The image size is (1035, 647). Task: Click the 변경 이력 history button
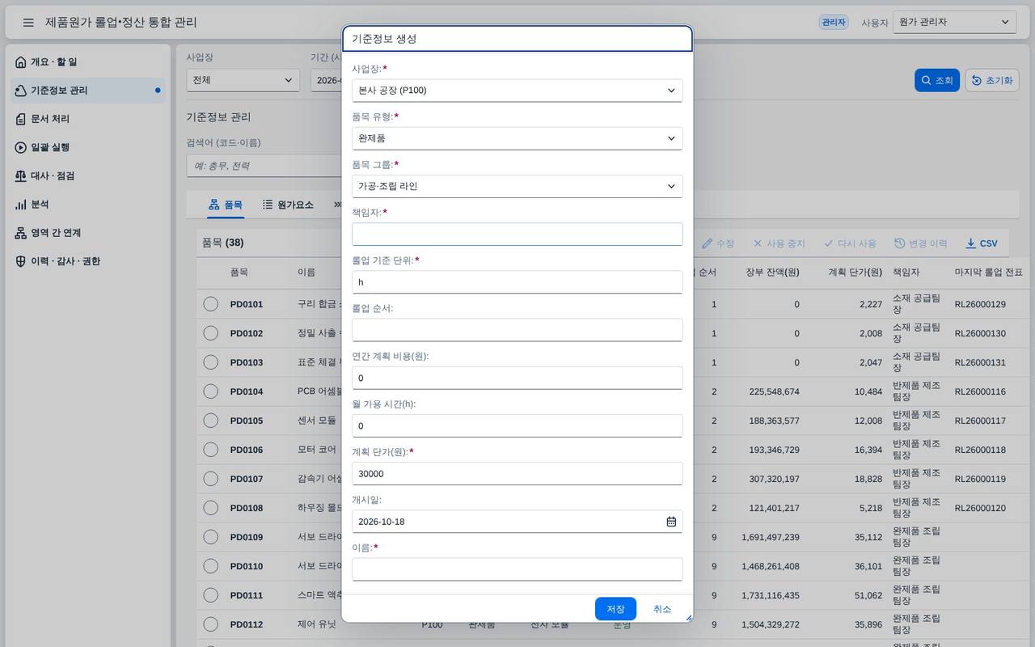pos(920,243)
